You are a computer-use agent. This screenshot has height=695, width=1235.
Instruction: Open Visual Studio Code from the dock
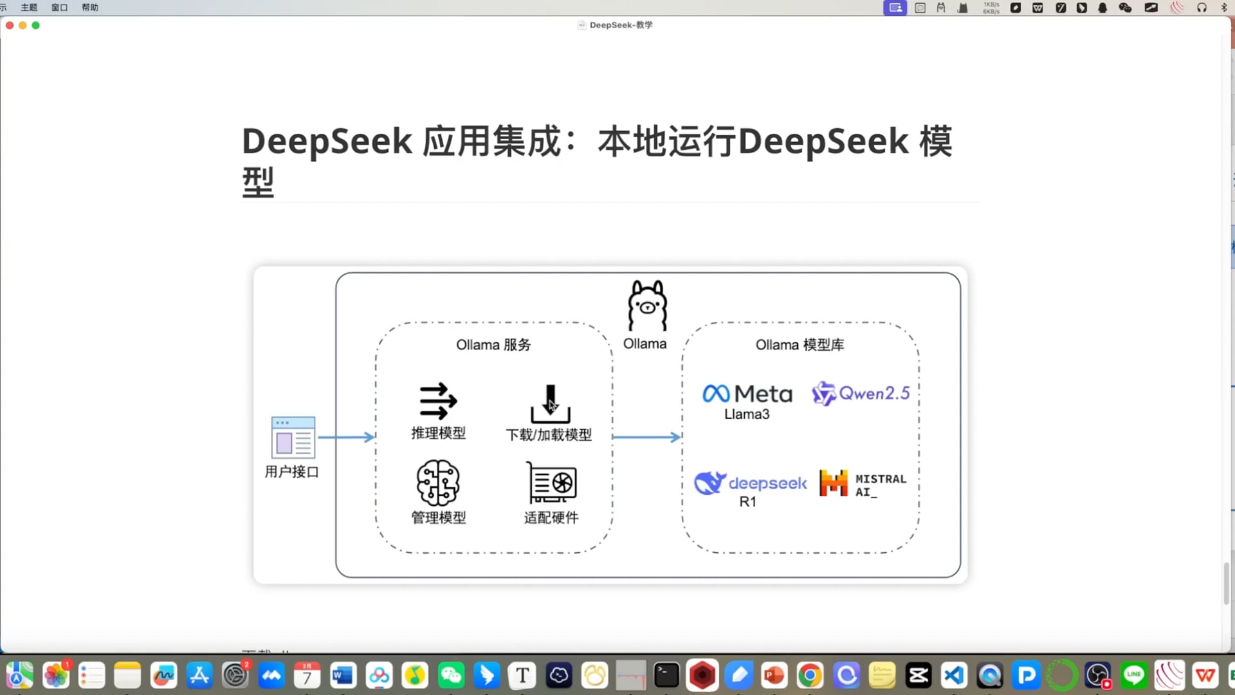point(954,675)
